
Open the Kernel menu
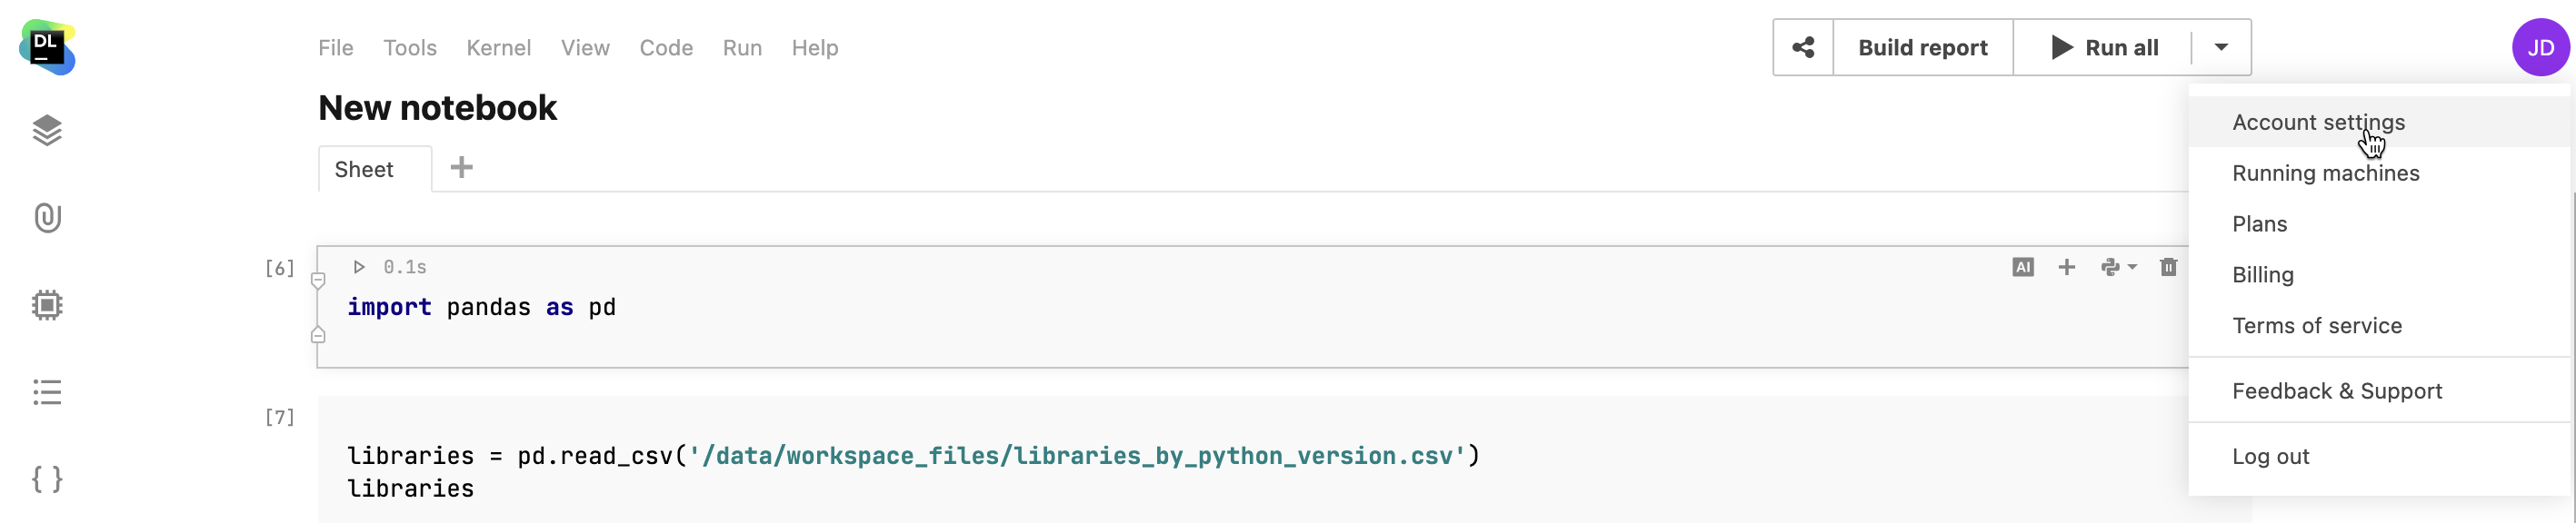click(x=498, y=48)
